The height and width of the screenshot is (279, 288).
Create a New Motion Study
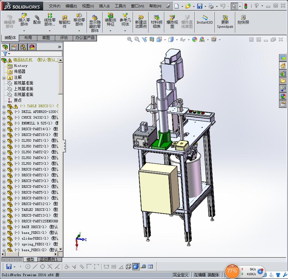point(141,22)
